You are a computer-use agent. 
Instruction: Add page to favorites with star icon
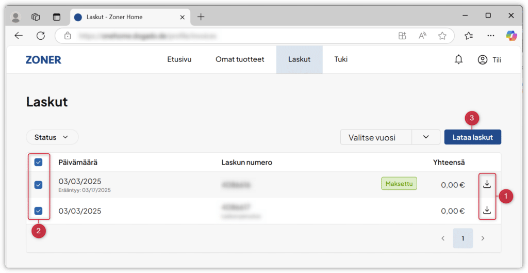pos(442,36)
